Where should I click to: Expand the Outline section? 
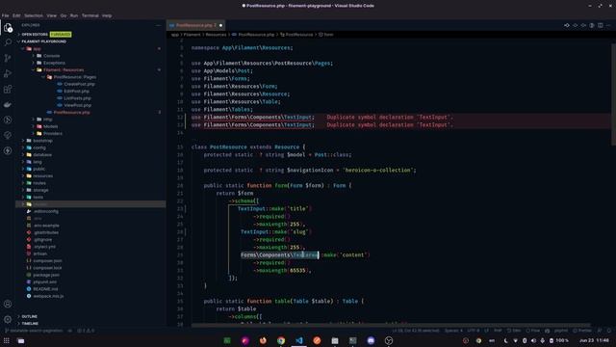pos(30,316)
